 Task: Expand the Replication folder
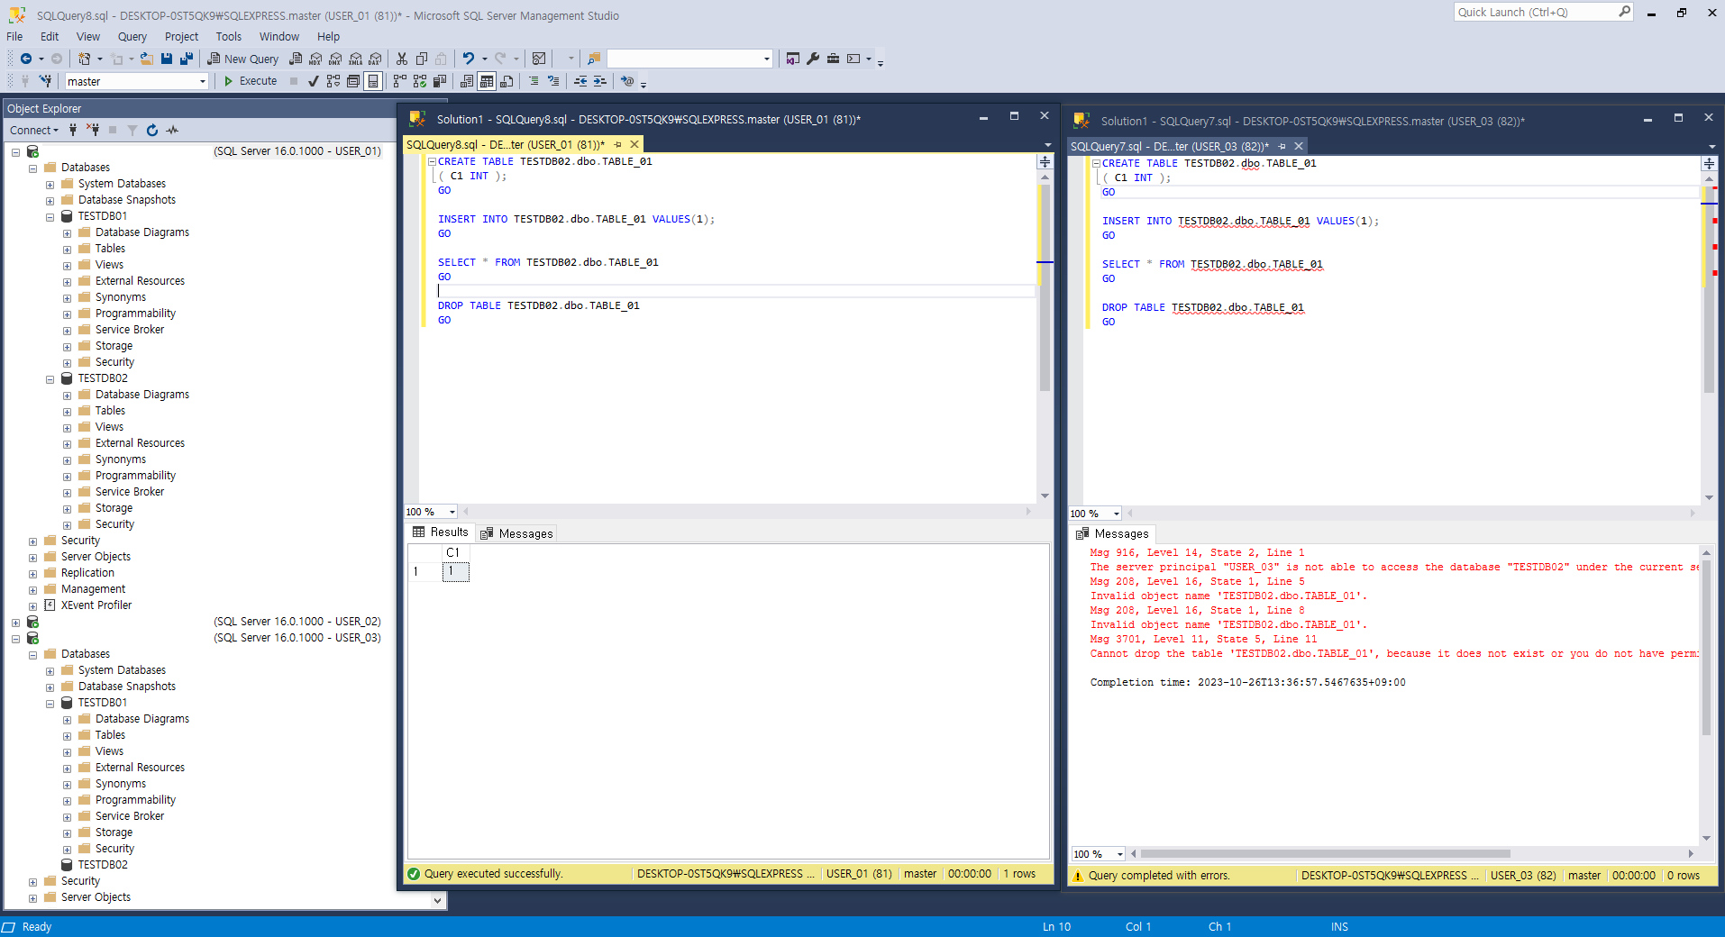(x=33, y=574)
